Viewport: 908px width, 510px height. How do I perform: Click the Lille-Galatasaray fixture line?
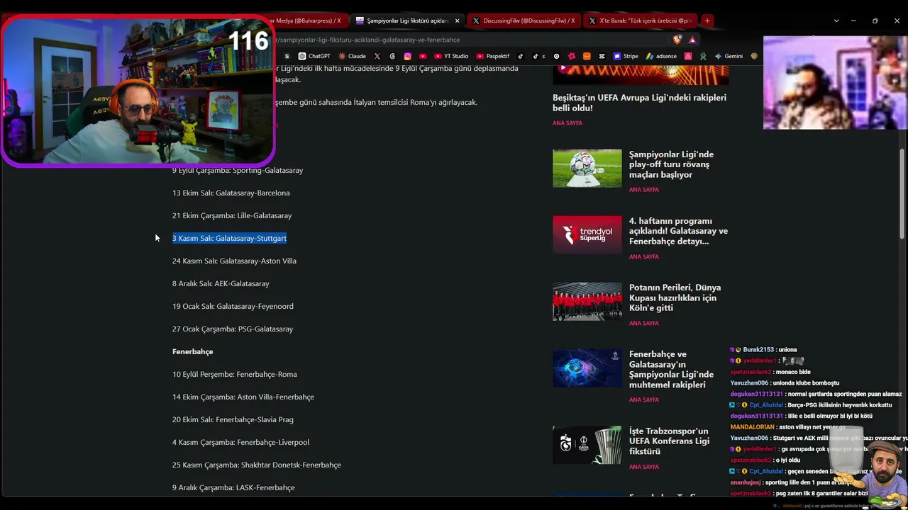point(232,215)
